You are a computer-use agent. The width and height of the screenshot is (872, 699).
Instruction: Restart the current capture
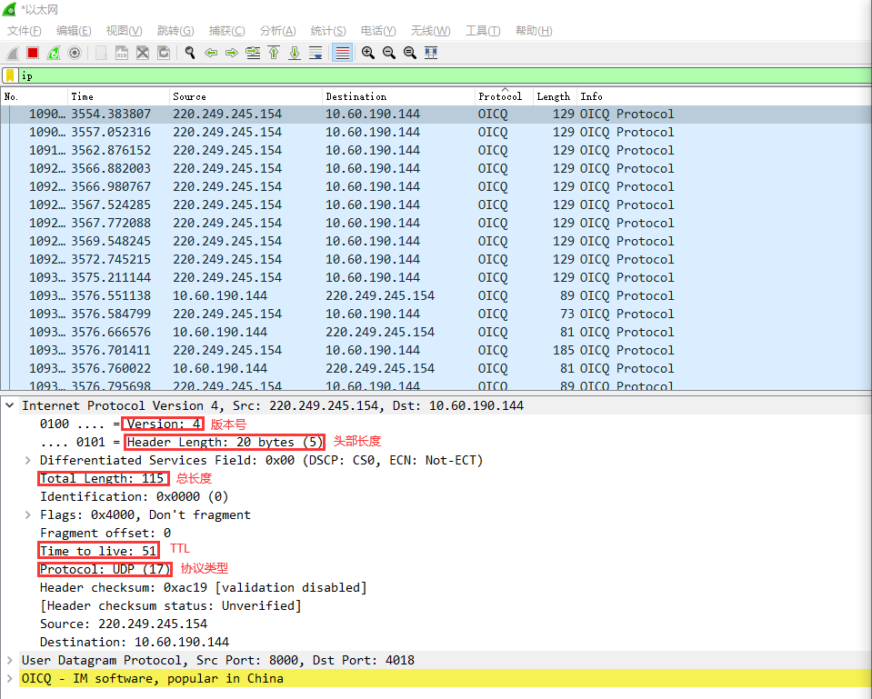coord(54,53)
